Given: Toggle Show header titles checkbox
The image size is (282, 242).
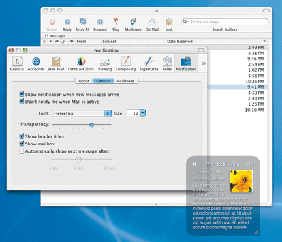Looking at the screenshot, I should click(22, 136).
